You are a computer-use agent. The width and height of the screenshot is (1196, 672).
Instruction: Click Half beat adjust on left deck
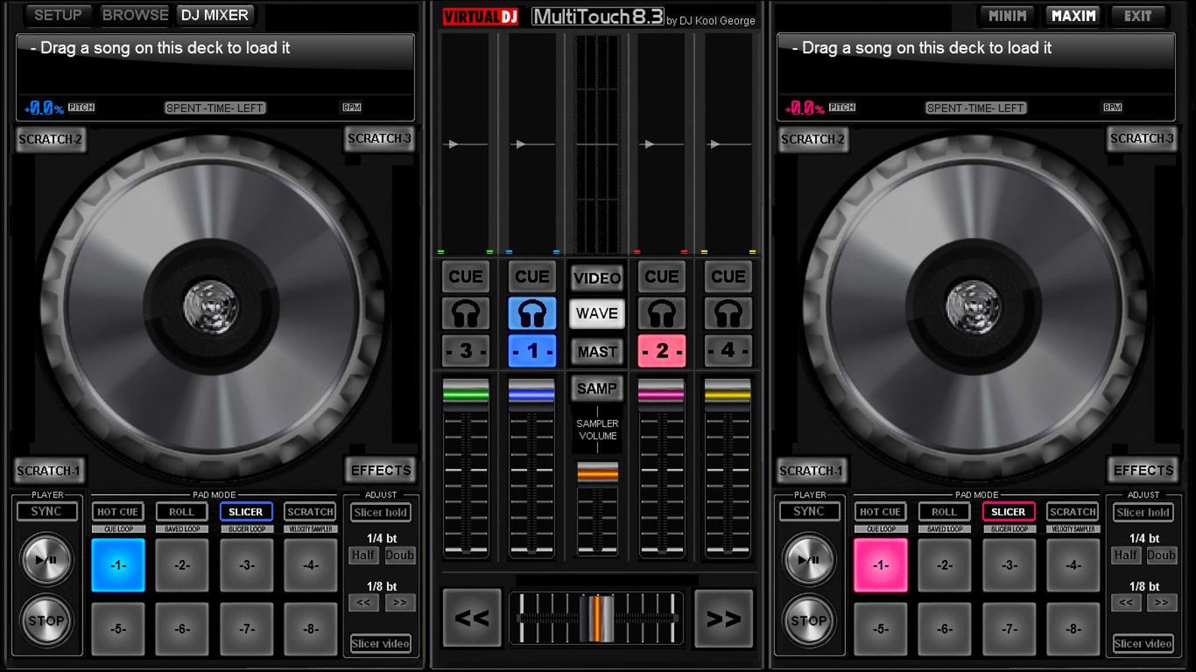tap(362, 555)
